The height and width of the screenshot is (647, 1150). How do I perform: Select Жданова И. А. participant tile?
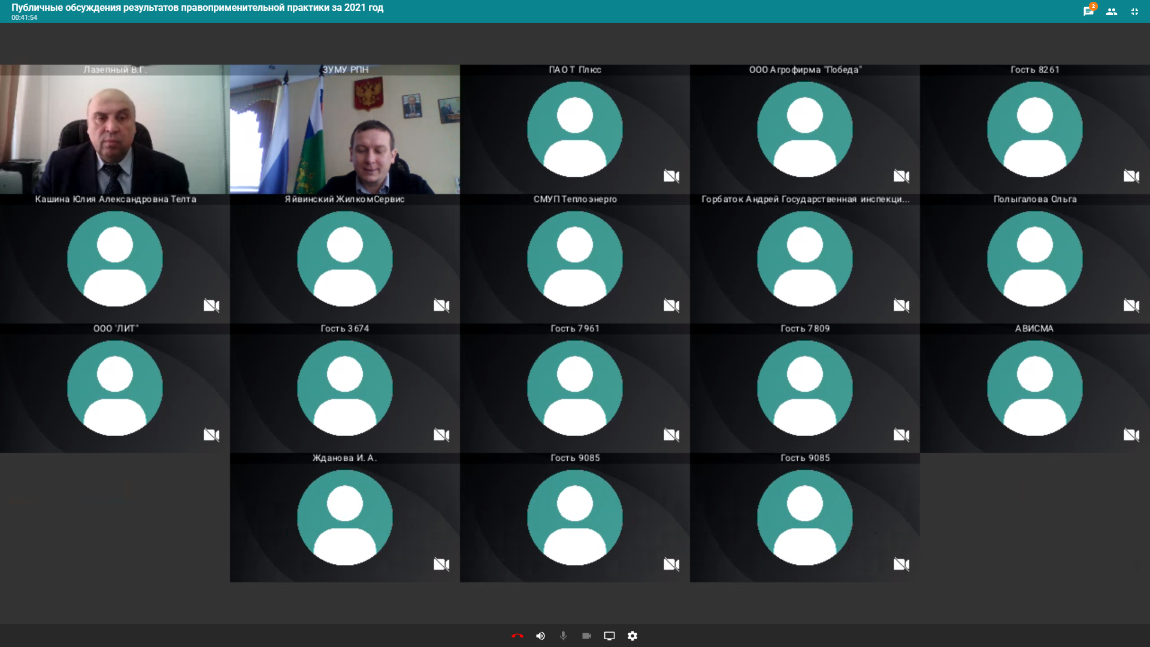345,518
